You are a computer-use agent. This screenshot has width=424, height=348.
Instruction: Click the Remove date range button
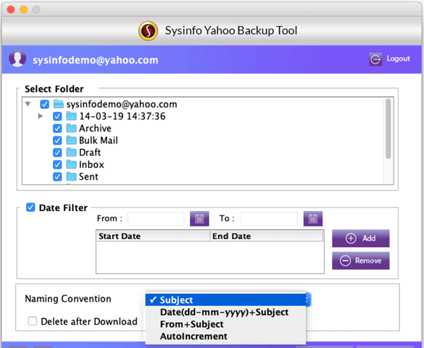click(x=361, y=261)
